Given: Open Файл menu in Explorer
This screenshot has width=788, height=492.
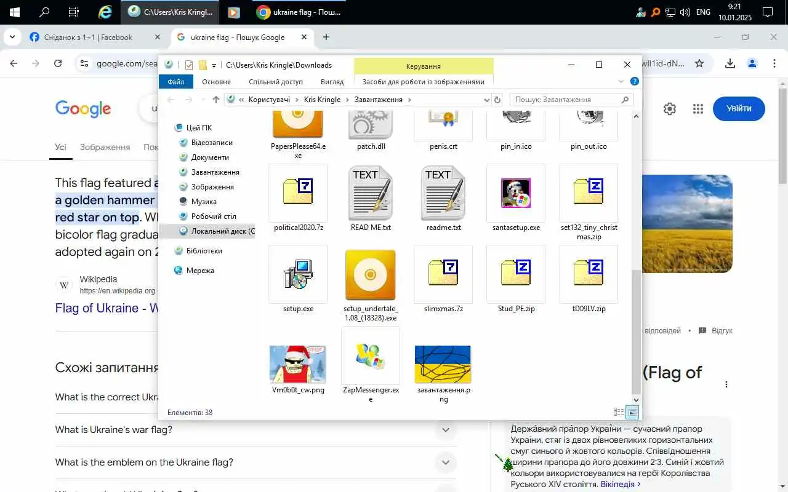Looking at the screenshot, I should point(176,82).
